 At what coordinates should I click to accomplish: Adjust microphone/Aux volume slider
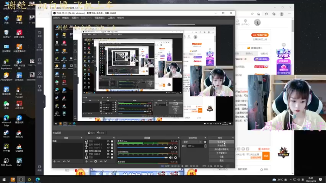[x=143, y=148]
